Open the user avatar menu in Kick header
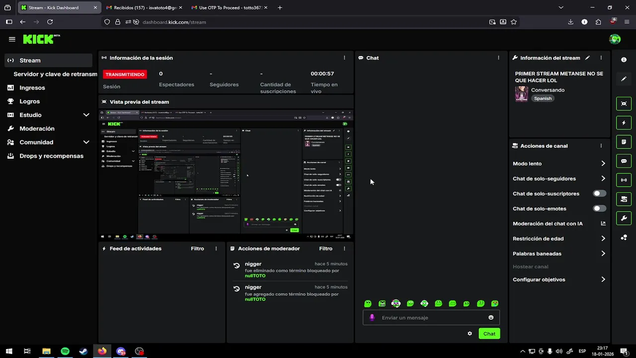Viewport: 636px width, 358px height. pos(615,39)
